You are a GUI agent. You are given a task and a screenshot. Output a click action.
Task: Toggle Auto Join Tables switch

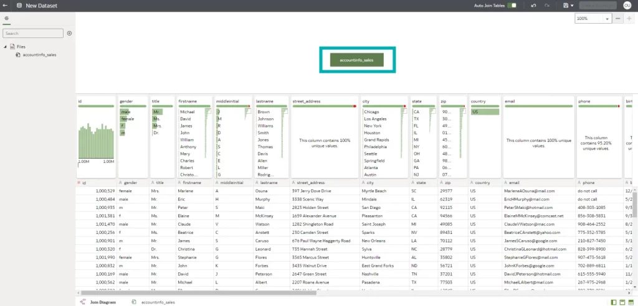[512, 6]
